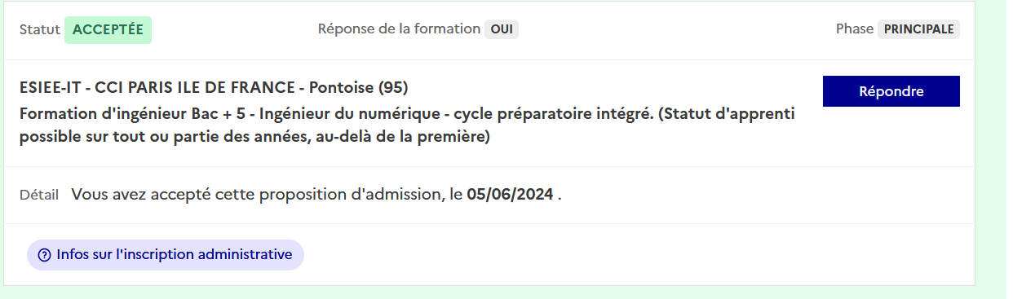Click the Répondre button
This screenshot has width=1013, height=299.
(891, 91)
